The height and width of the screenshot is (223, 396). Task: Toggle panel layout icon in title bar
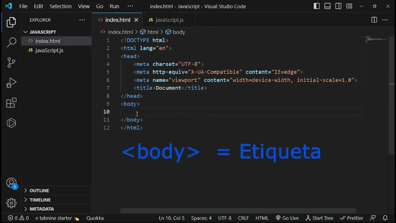(x=327, y=6)
